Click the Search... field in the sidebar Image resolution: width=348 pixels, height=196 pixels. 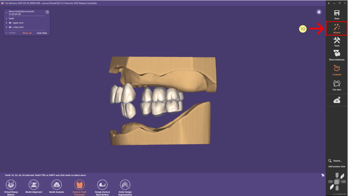[x=338, y=161]
